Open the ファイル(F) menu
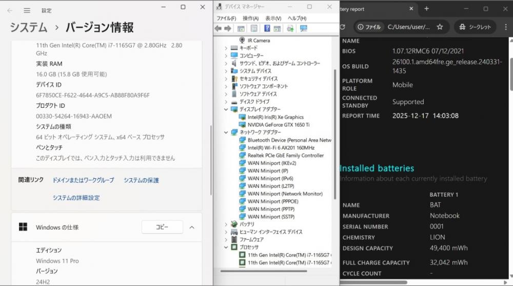The height and width of the screenshot is (286, 513). pos(226,18)
